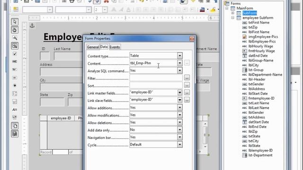Open the Cycle dropdown
The image size is (303, 170).
click(180, 144)
